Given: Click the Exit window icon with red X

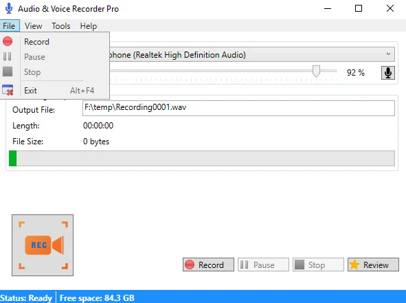Looking at the screenshot, I should [x=8, y=90].
